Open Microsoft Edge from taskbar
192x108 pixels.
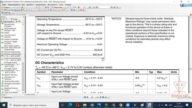pyautogui.click(x=70, y=105)
